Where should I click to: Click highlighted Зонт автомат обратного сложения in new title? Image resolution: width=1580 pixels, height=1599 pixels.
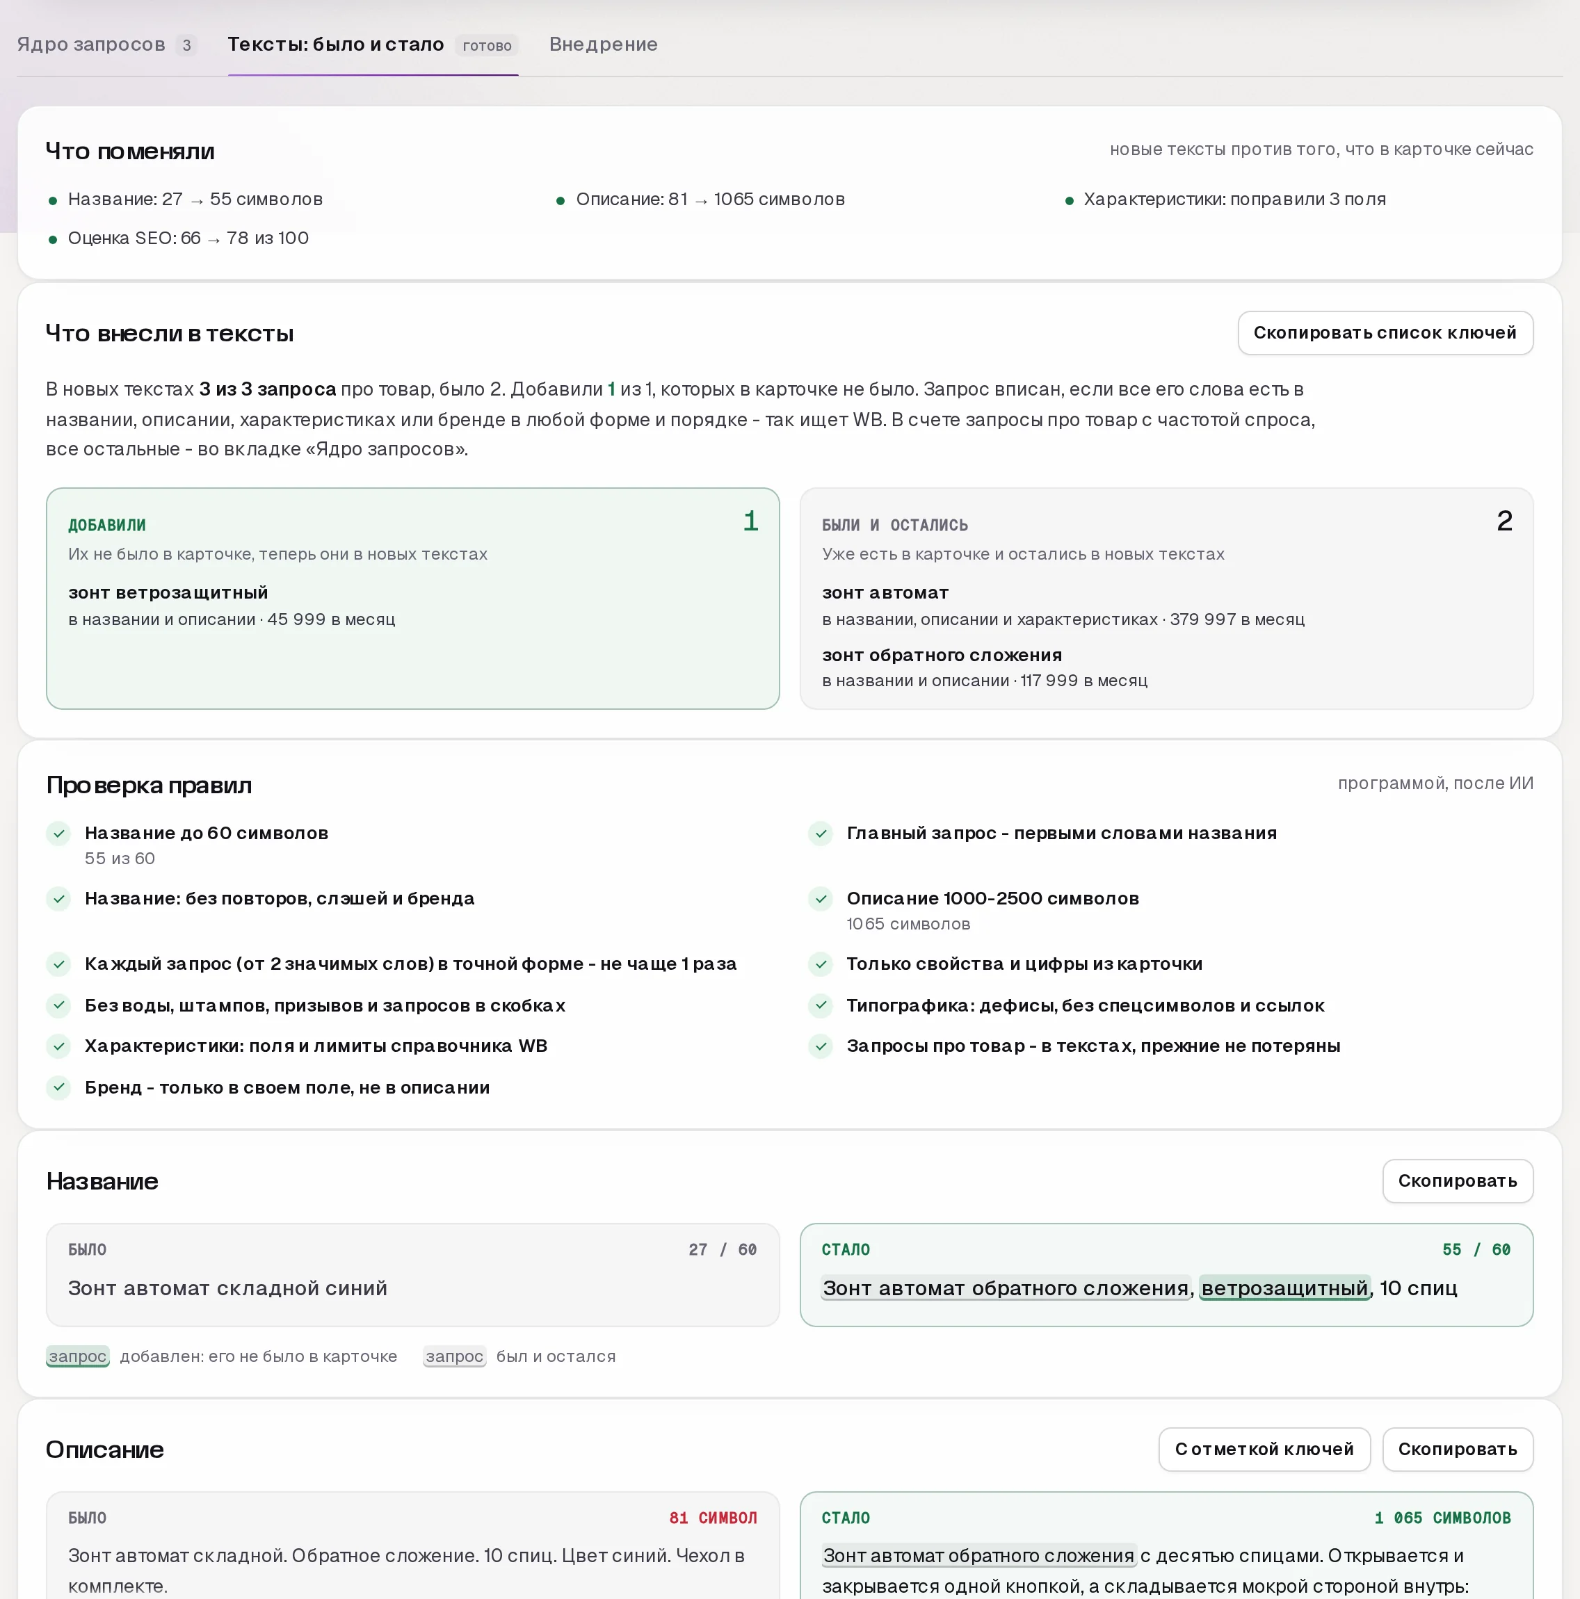tap(1006, 1288)
